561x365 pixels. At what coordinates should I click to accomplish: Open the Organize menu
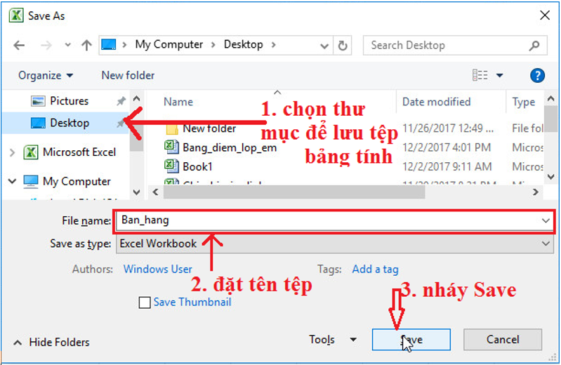coord(46,76)
